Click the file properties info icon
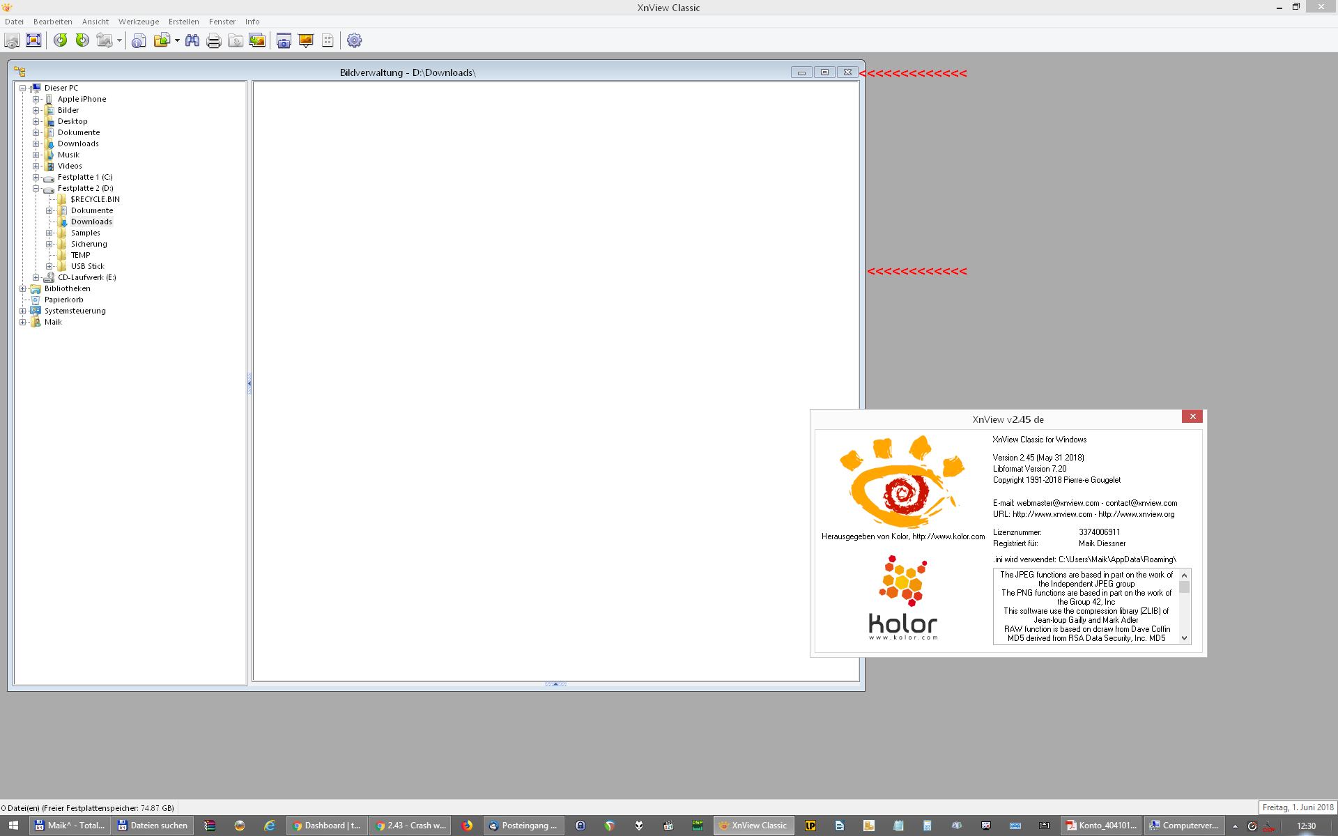The width and height of the screenshot is (1338, 836). (139, 40)
